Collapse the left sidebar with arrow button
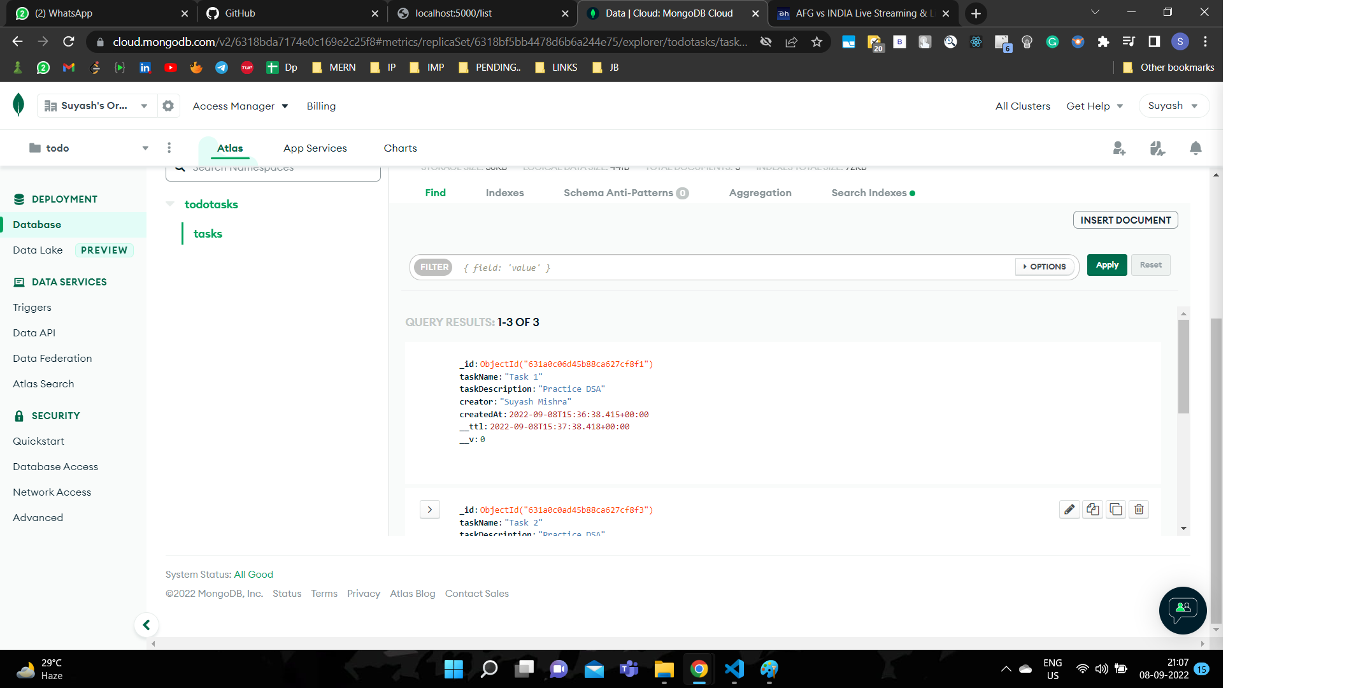This screenshot has width=1349, height=688. (x=146, y=625)
